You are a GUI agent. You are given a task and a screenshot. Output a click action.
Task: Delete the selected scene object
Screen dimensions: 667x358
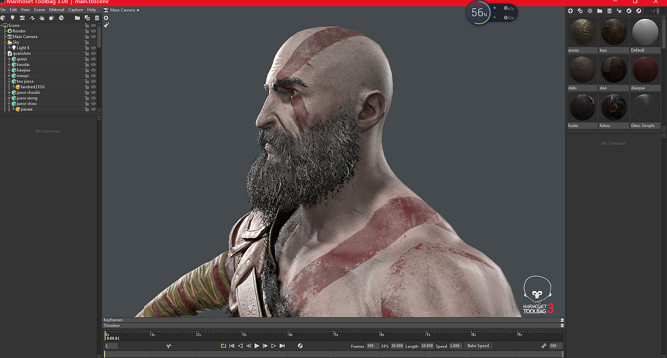97,18
